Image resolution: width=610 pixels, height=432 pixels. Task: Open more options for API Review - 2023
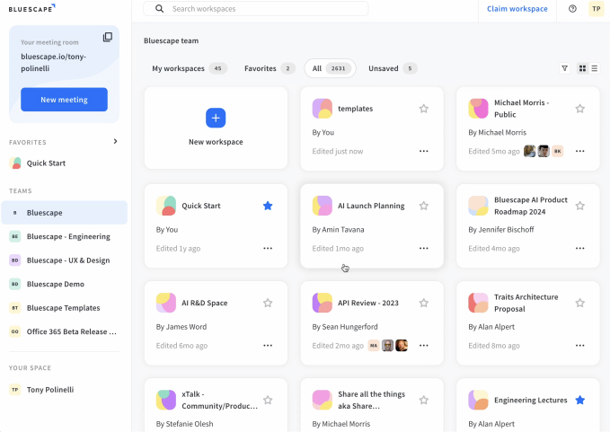point(424,345)
